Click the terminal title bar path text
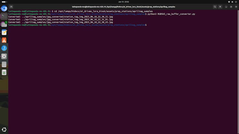The image size is (239, 134). click(x=123, y=7)
